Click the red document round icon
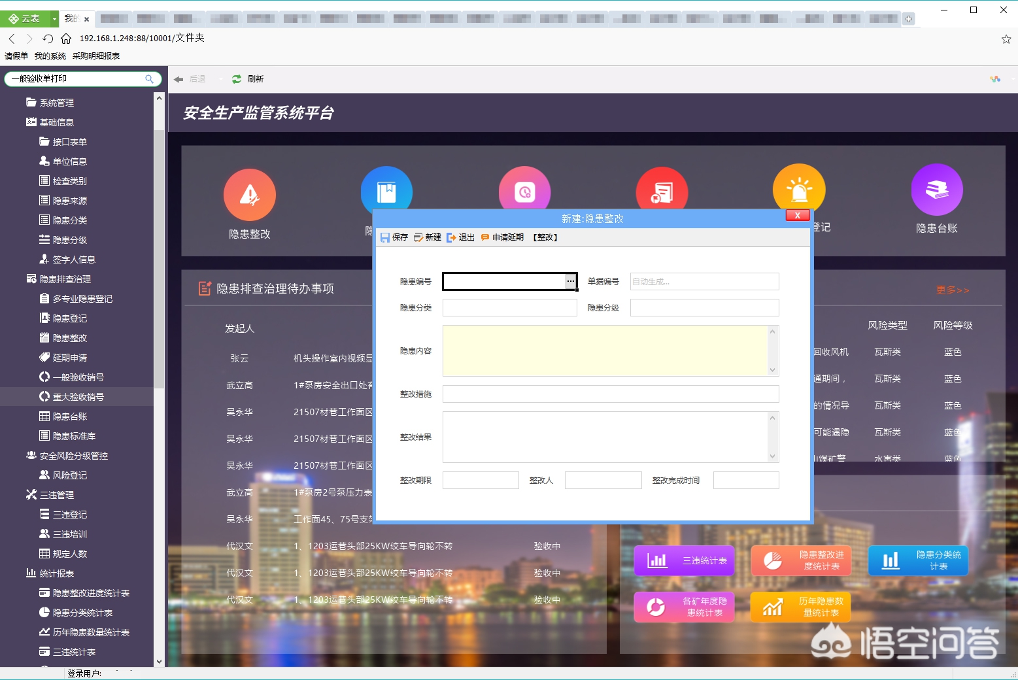Screen dimensions: 1018x680 coord(662,190)
